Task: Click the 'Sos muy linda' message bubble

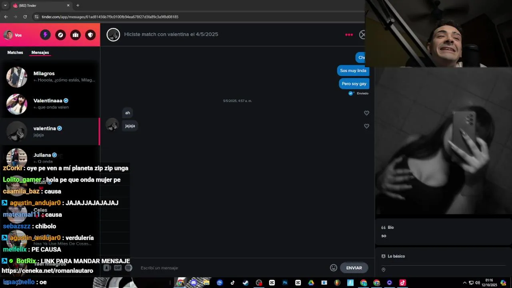Action: pos(353,70)
